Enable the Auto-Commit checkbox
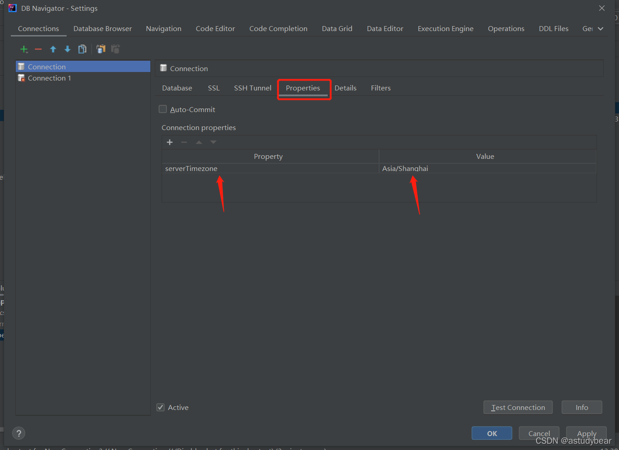 tap(163, 109)
